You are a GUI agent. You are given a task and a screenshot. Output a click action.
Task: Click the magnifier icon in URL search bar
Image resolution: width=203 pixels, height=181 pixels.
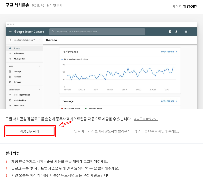[x=53, y=32]
